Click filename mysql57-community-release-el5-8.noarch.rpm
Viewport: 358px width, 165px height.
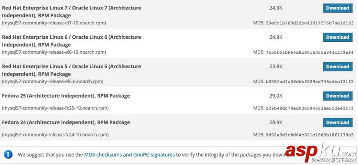point(53,81)
